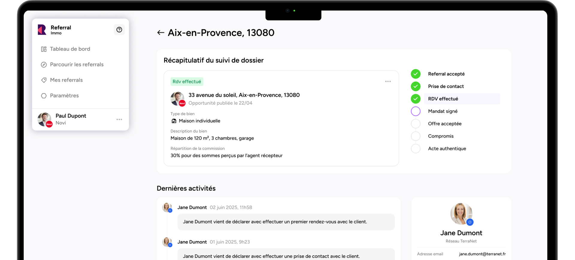This screenshot has height=260, width=575.
Task: Mark the Acte authentique step circle
Action: pos(416,149)
